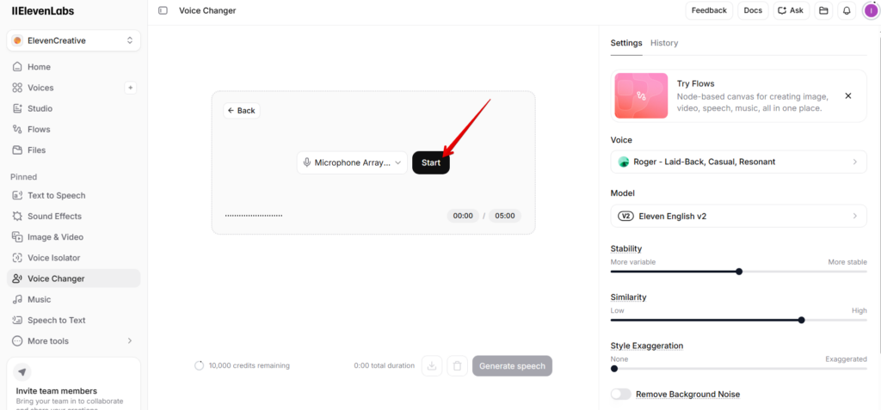Toggle the sidebar collapse icon
The width and height of the screenshot is (881, 410).
pos(163,10)
